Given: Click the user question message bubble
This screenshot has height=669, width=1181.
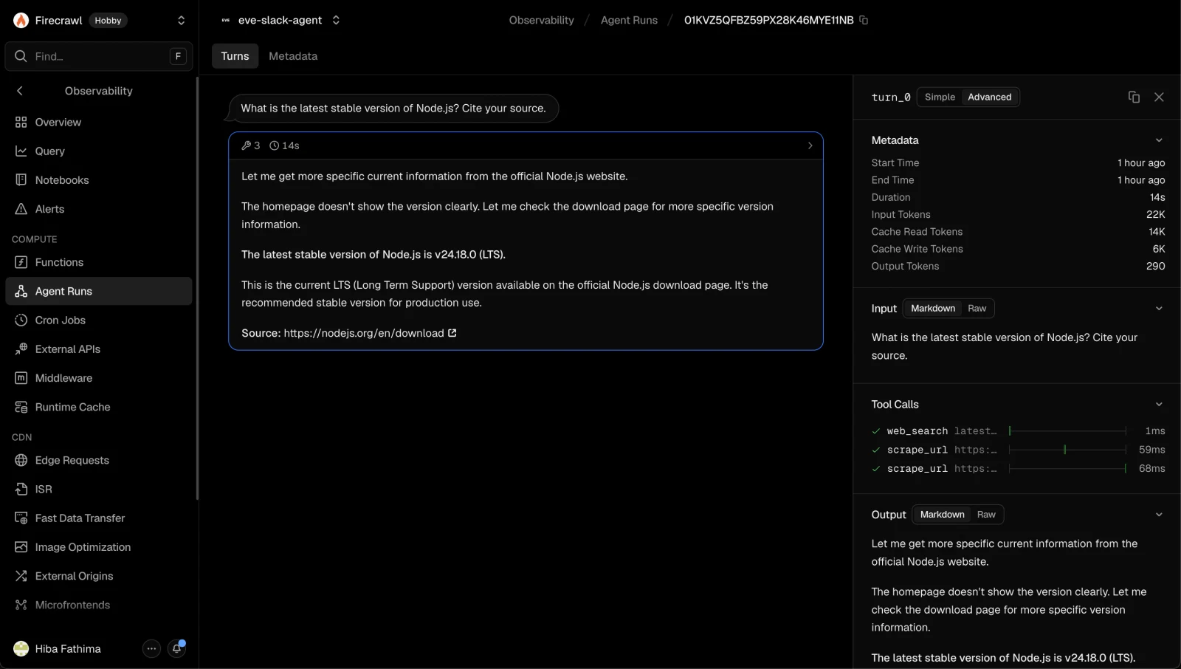Looking at the screenshot, I should [x=393, y=109].
